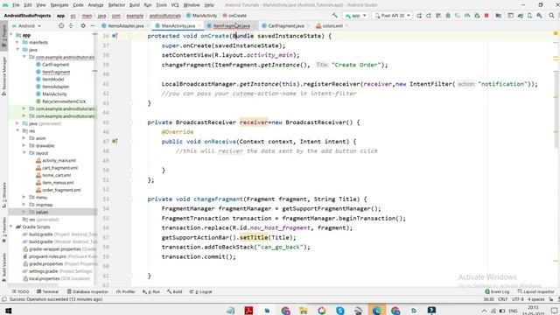Click the Search Everywhere magnifier icon
Screen dimensions: 560x315
tap(551, 16)
